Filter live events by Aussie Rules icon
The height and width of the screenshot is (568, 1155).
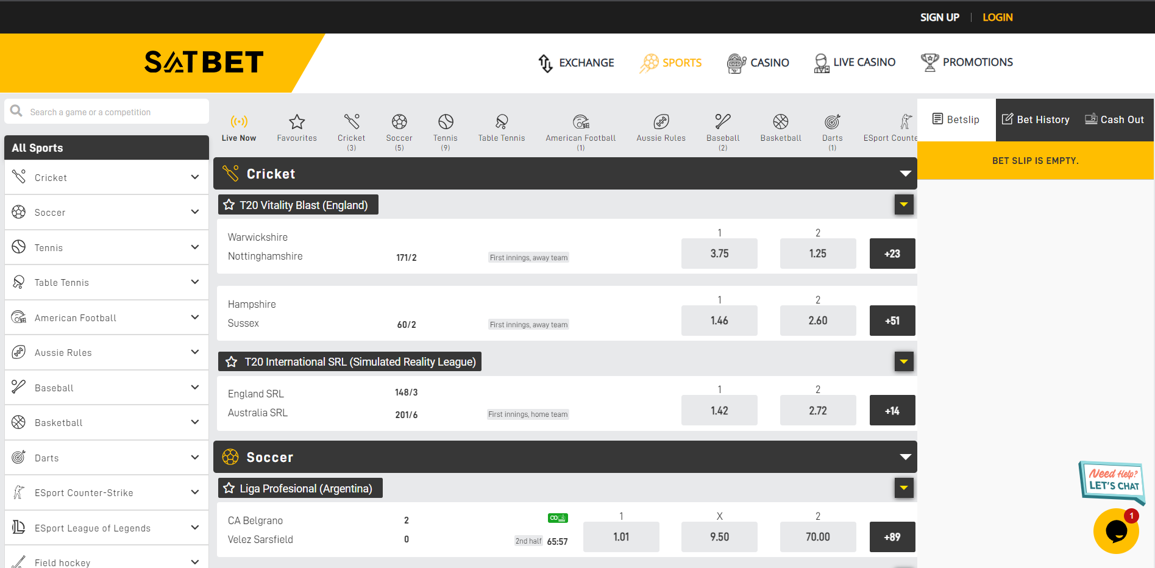[661, 121]
